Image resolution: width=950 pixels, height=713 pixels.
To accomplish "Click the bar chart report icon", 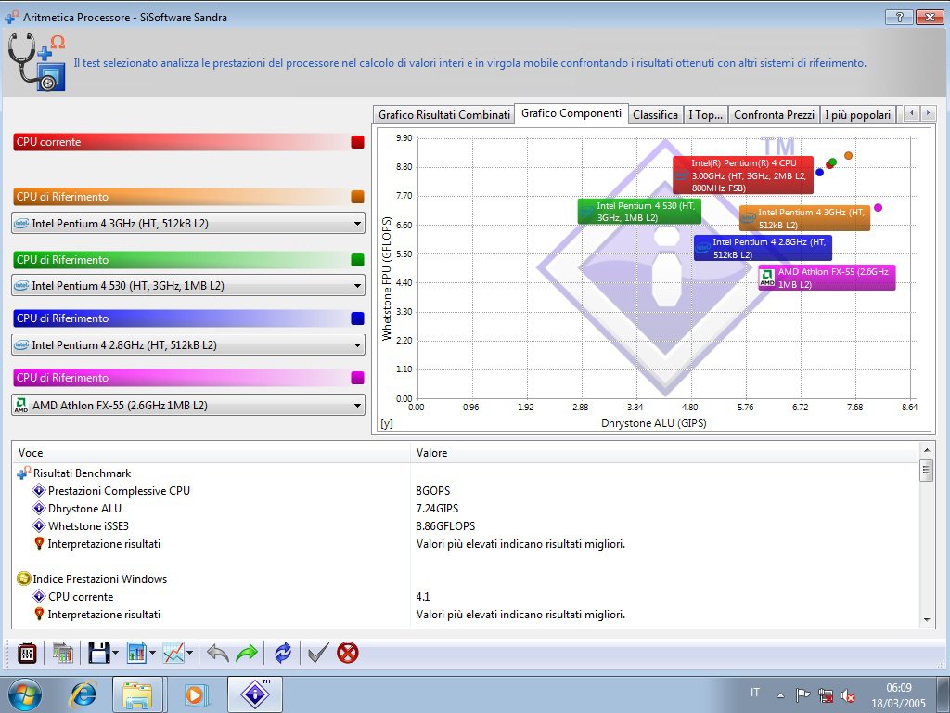I will [x=135, y=653].
